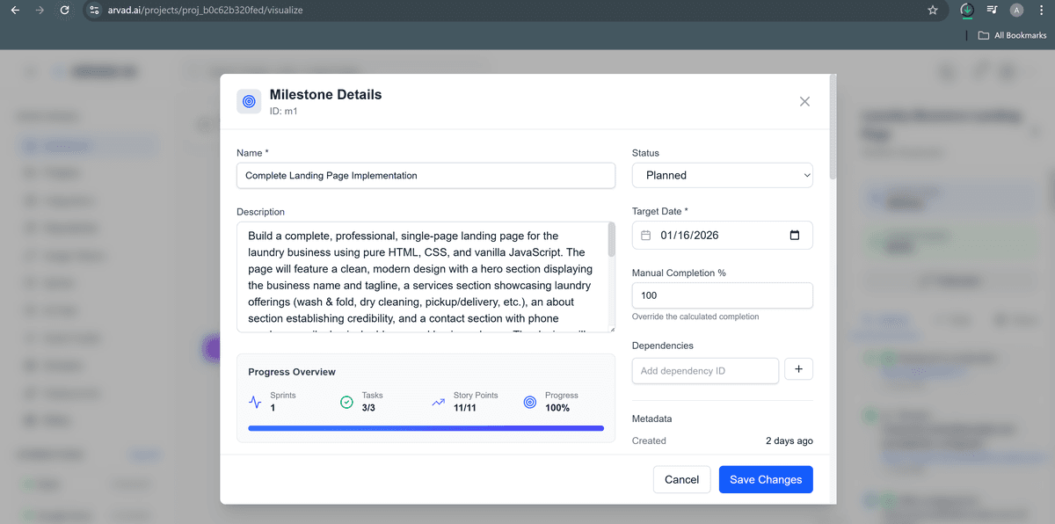The image size is (1055, 524).
Task: Click inside the Add dependency ID field
Action: (x=704, y=370)
